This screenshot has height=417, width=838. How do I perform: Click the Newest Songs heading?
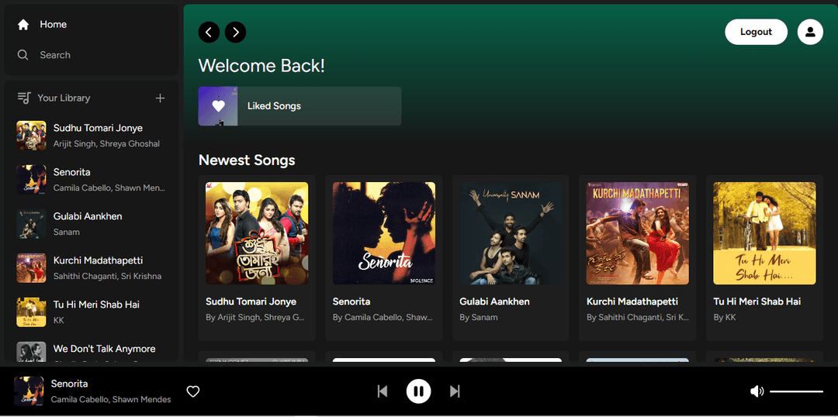point(247,160)
